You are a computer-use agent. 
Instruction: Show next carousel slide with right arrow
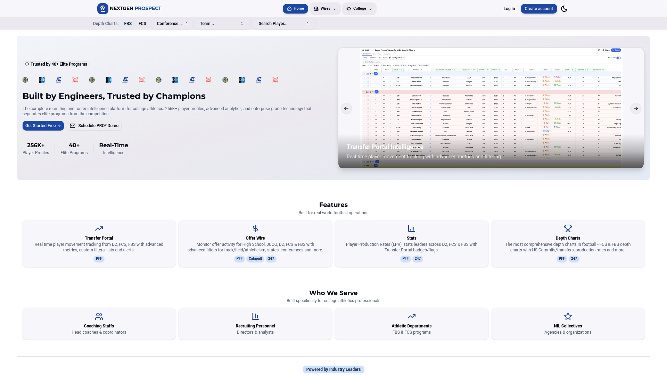[x=635, y=108]
